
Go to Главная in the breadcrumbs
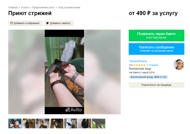13,8
